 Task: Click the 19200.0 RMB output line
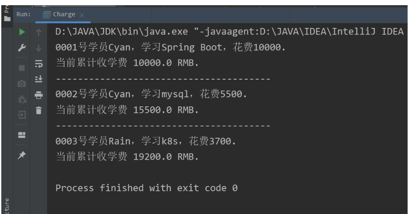(x=127, y=157)
